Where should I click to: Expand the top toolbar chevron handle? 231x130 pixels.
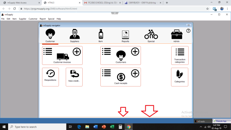point(115,13)
